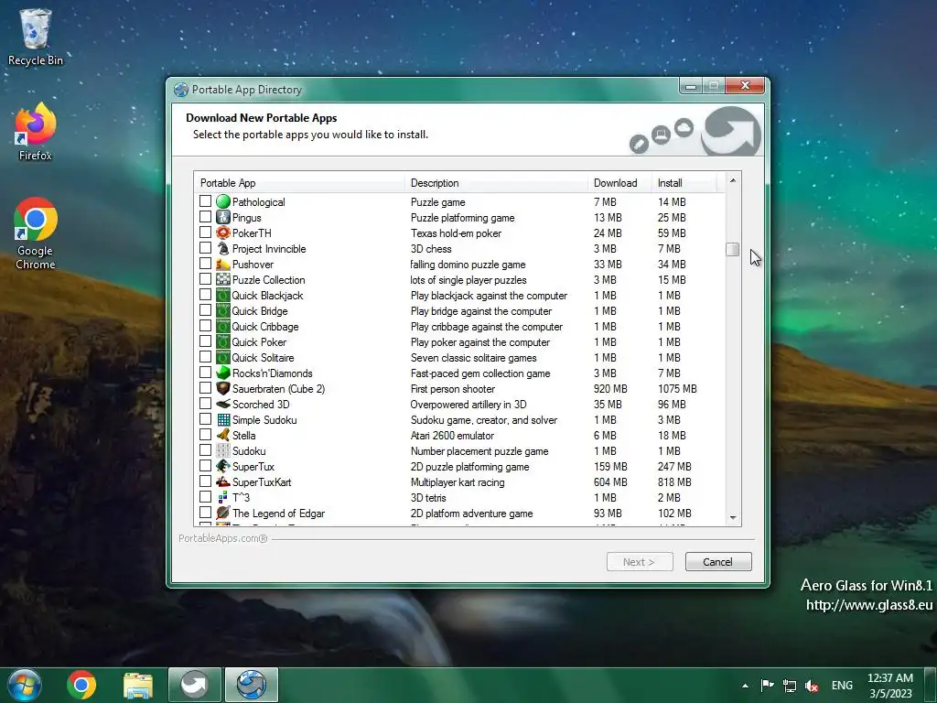This screenshot has height=703, width=937.
Task: Click 'Atari 2600 emulator' description text
Action: [452, 436]
